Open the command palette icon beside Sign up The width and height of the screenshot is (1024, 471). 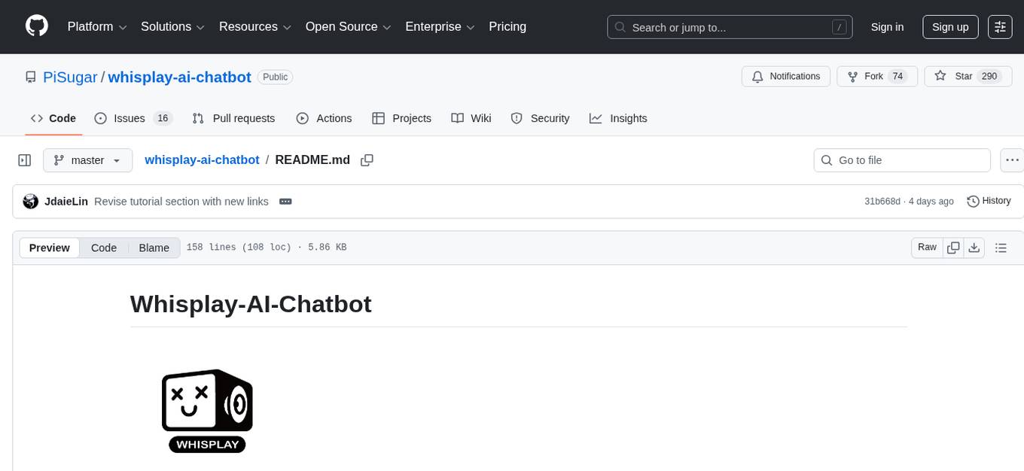[1000, 26]
